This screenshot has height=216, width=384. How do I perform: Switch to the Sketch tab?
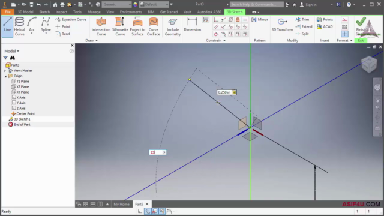click(x=44, y=12)
